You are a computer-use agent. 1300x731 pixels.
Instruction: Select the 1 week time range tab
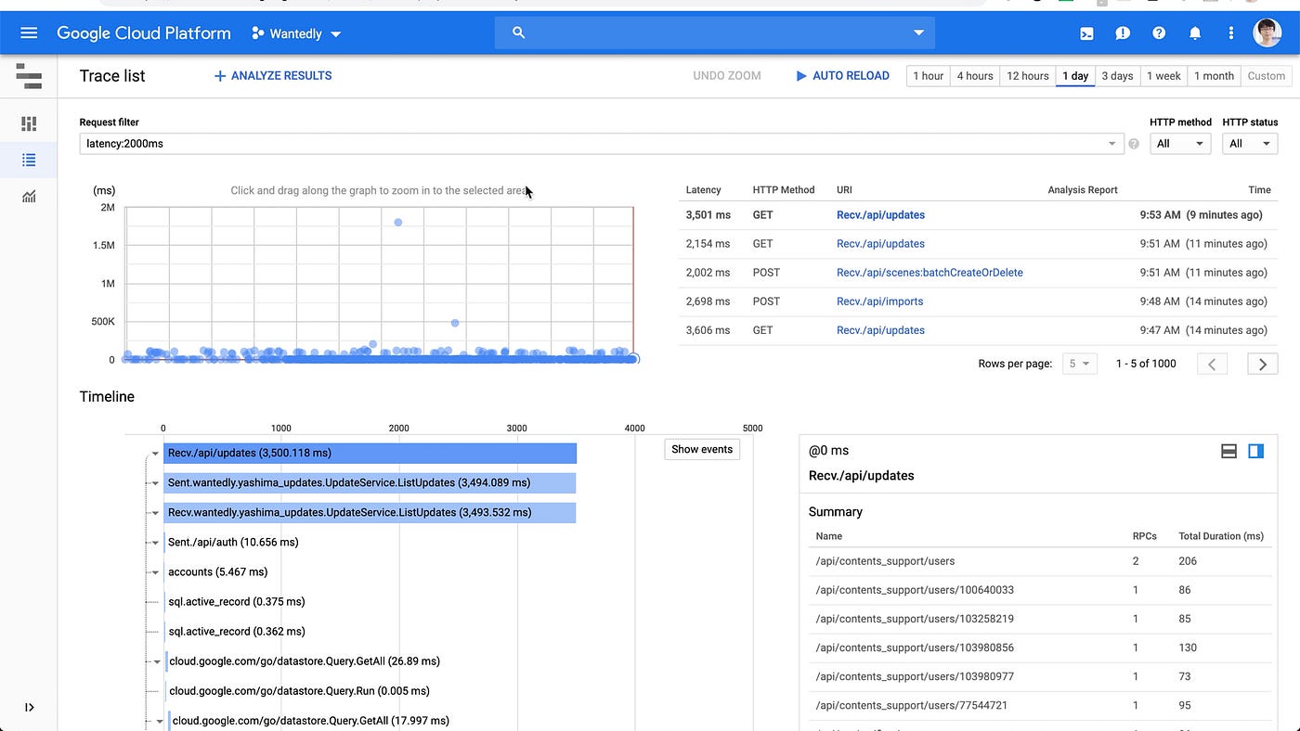(x=1163, y=75)
